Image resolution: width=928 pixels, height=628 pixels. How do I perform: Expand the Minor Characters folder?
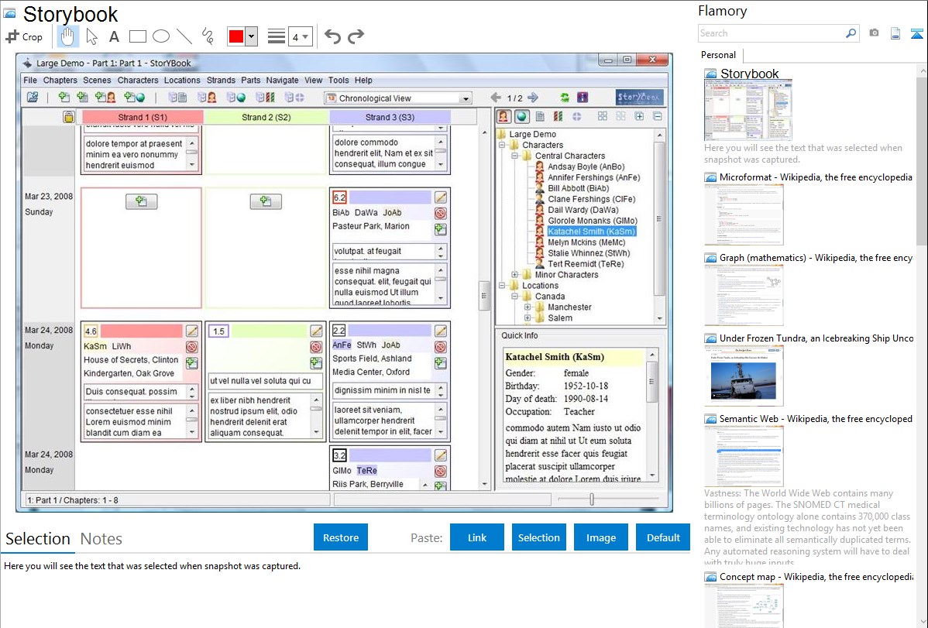[515, 275]
